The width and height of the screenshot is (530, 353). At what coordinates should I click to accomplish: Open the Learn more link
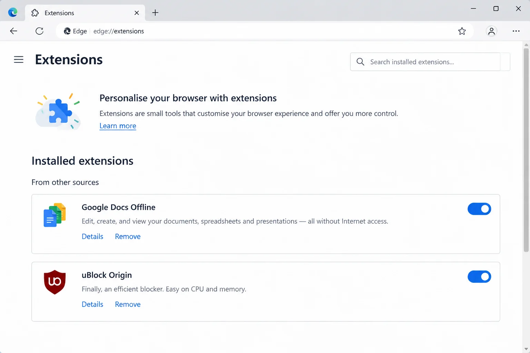(x=118, y=126)
